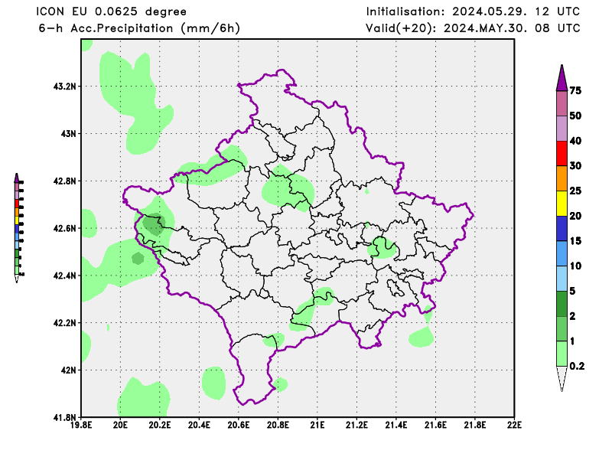Click the legend value '50'

[x=575, y=116]
